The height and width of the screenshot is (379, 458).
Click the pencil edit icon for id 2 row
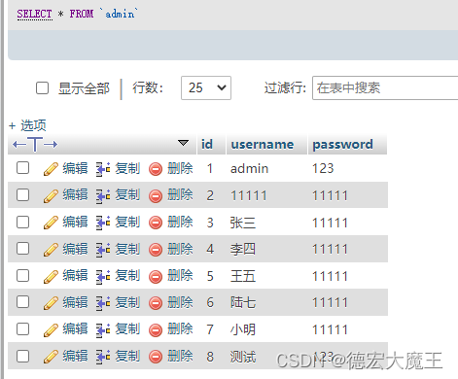pyautogui.click(x=51, y=195)
